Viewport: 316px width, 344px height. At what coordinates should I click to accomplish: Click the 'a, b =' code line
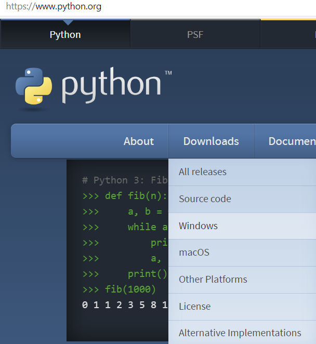click(123, 211)
